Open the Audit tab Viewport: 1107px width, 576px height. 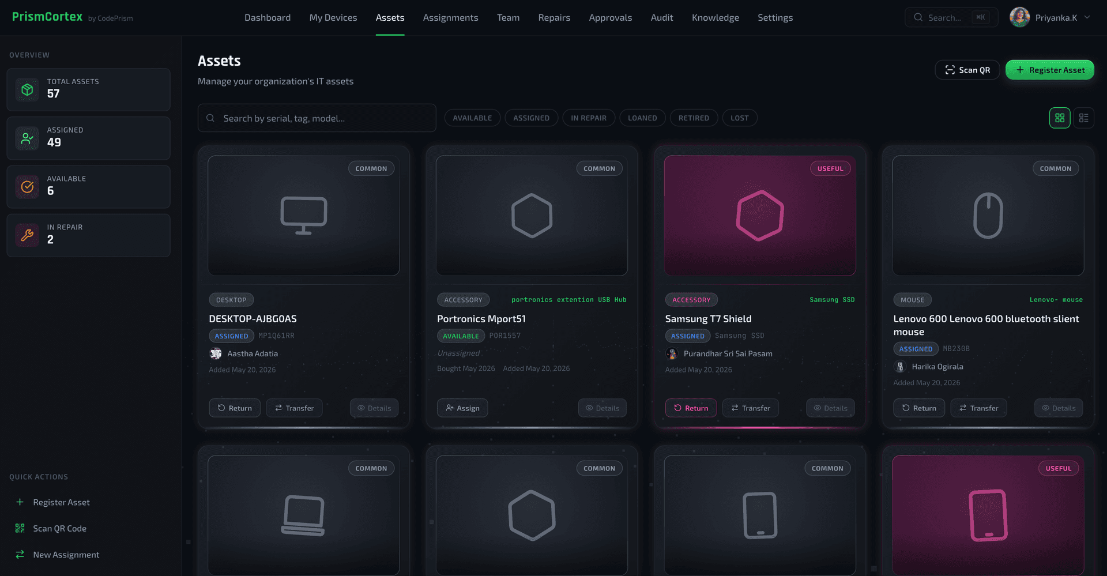pyautogui.click(x=662, y=18)
